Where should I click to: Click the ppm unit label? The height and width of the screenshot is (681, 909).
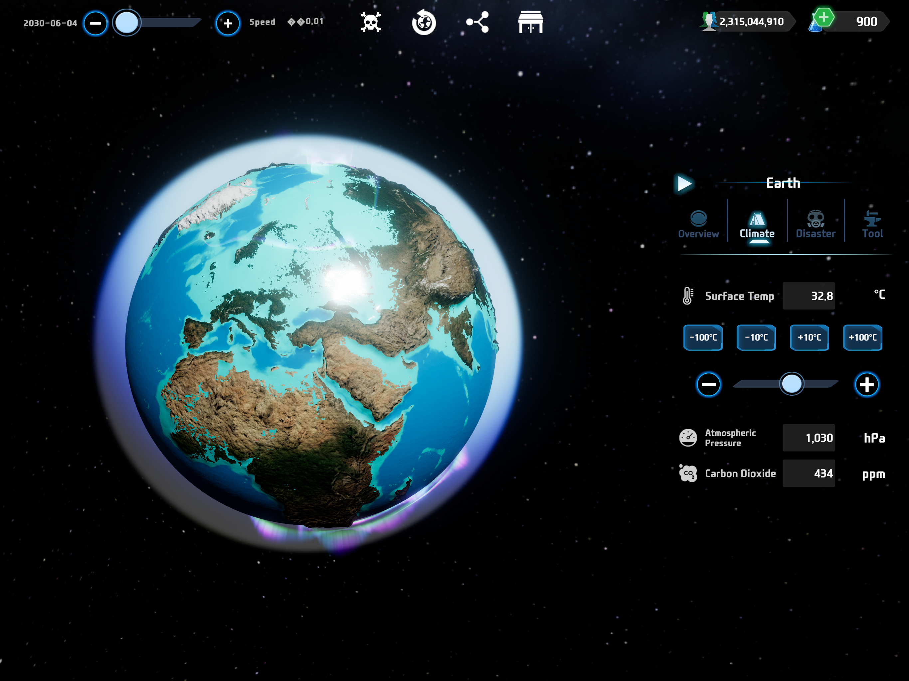pyautogui.click(x=873, y=475)
